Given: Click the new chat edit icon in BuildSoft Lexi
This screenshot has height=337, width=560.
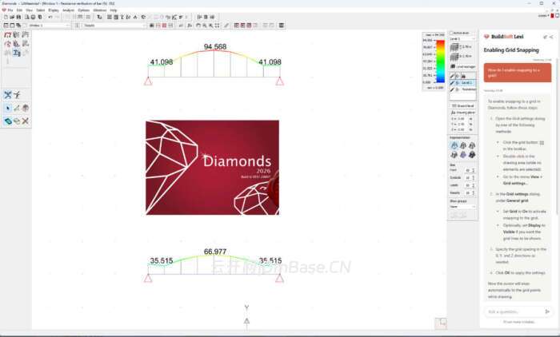Looking at the screenshot, I should click(x=546, y=37).
